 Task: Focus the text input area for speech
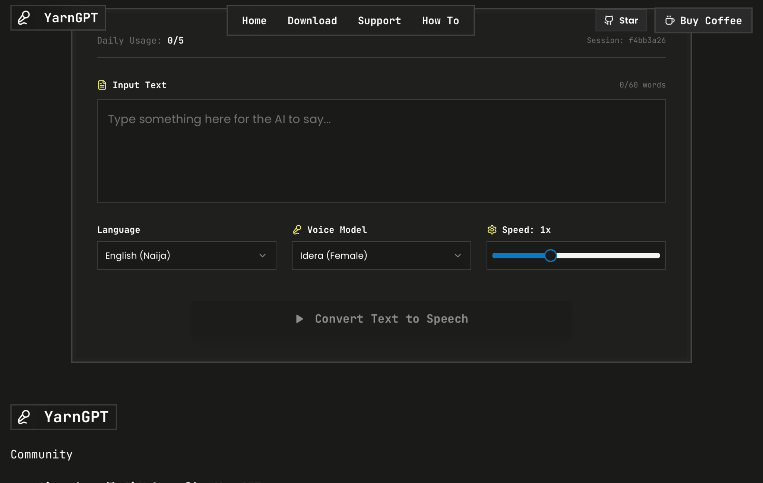coord(381,151)
